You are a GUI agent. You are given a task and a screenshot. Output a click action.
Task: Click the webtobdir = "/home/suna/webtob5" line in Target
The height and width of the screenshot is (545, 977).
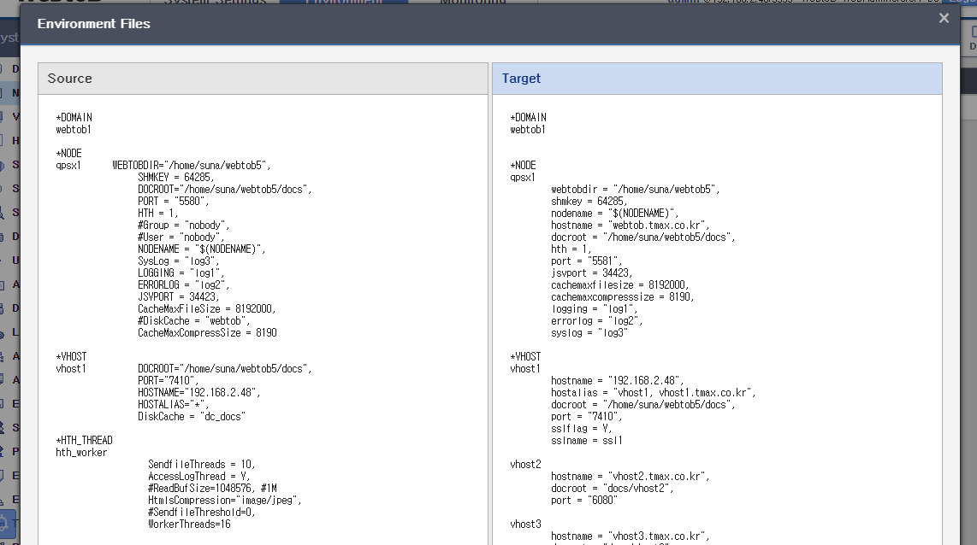point(636,189)
